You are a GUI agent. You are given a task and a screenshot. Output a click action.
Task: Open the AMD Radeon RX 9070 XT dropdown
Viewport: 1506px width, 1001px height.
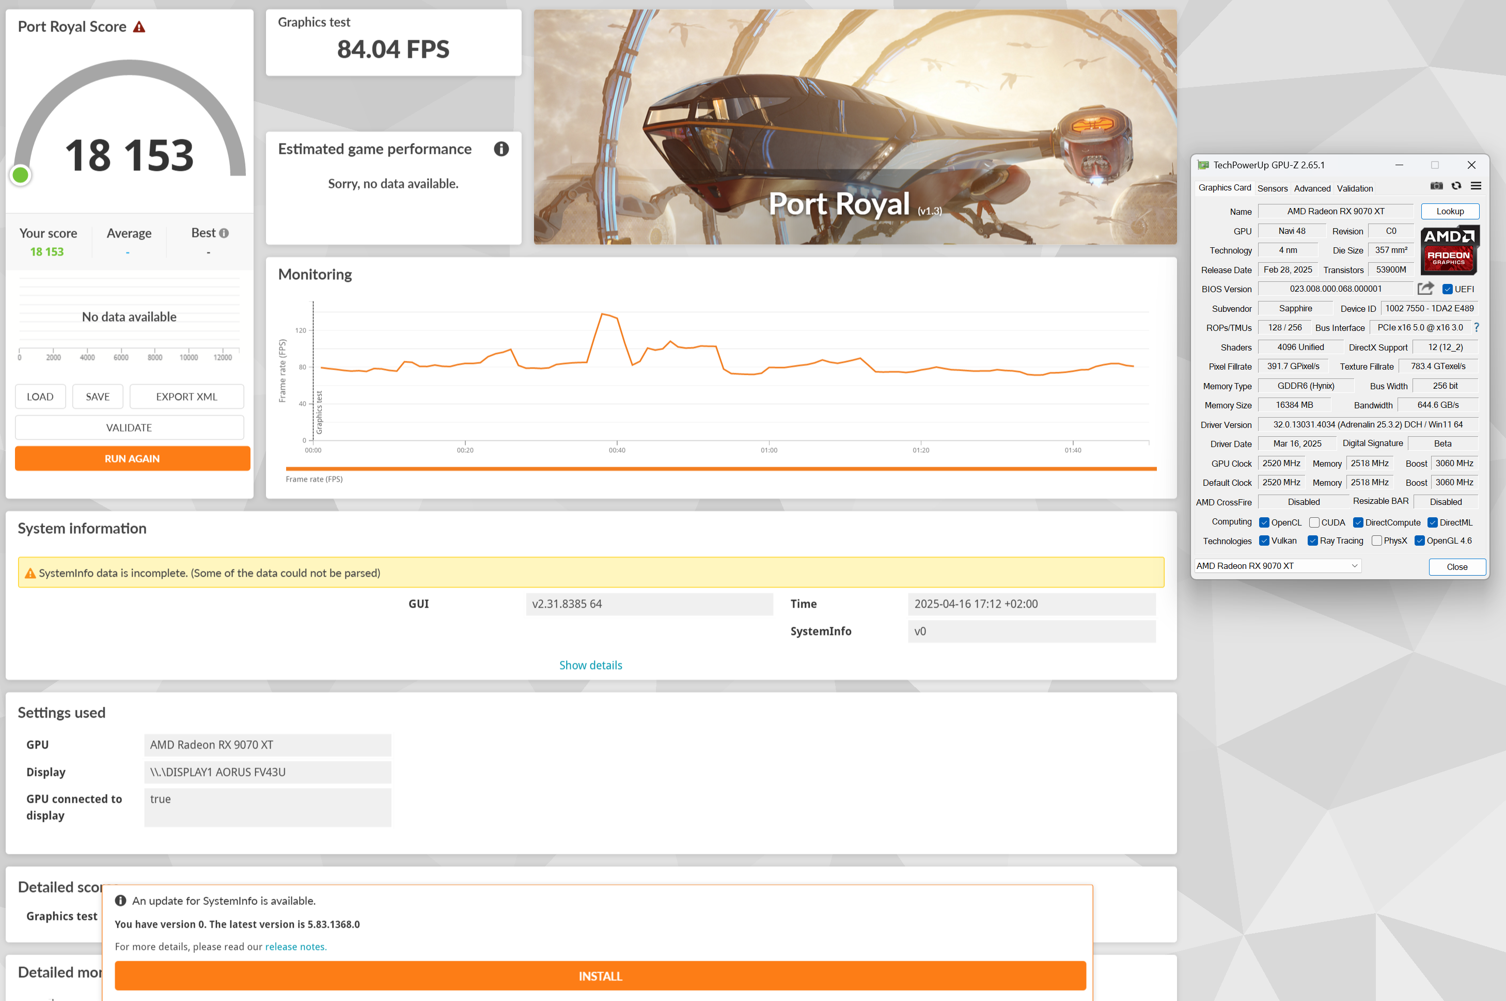[x=1278, y=566]
